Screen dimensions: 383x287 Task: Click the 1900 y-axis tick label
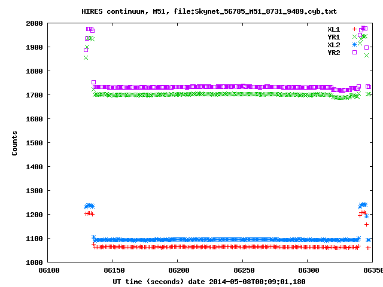tap(34, 47)
